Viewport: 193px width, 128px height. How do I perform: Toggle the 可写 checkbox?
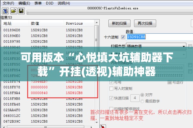(x=111, y=82)
